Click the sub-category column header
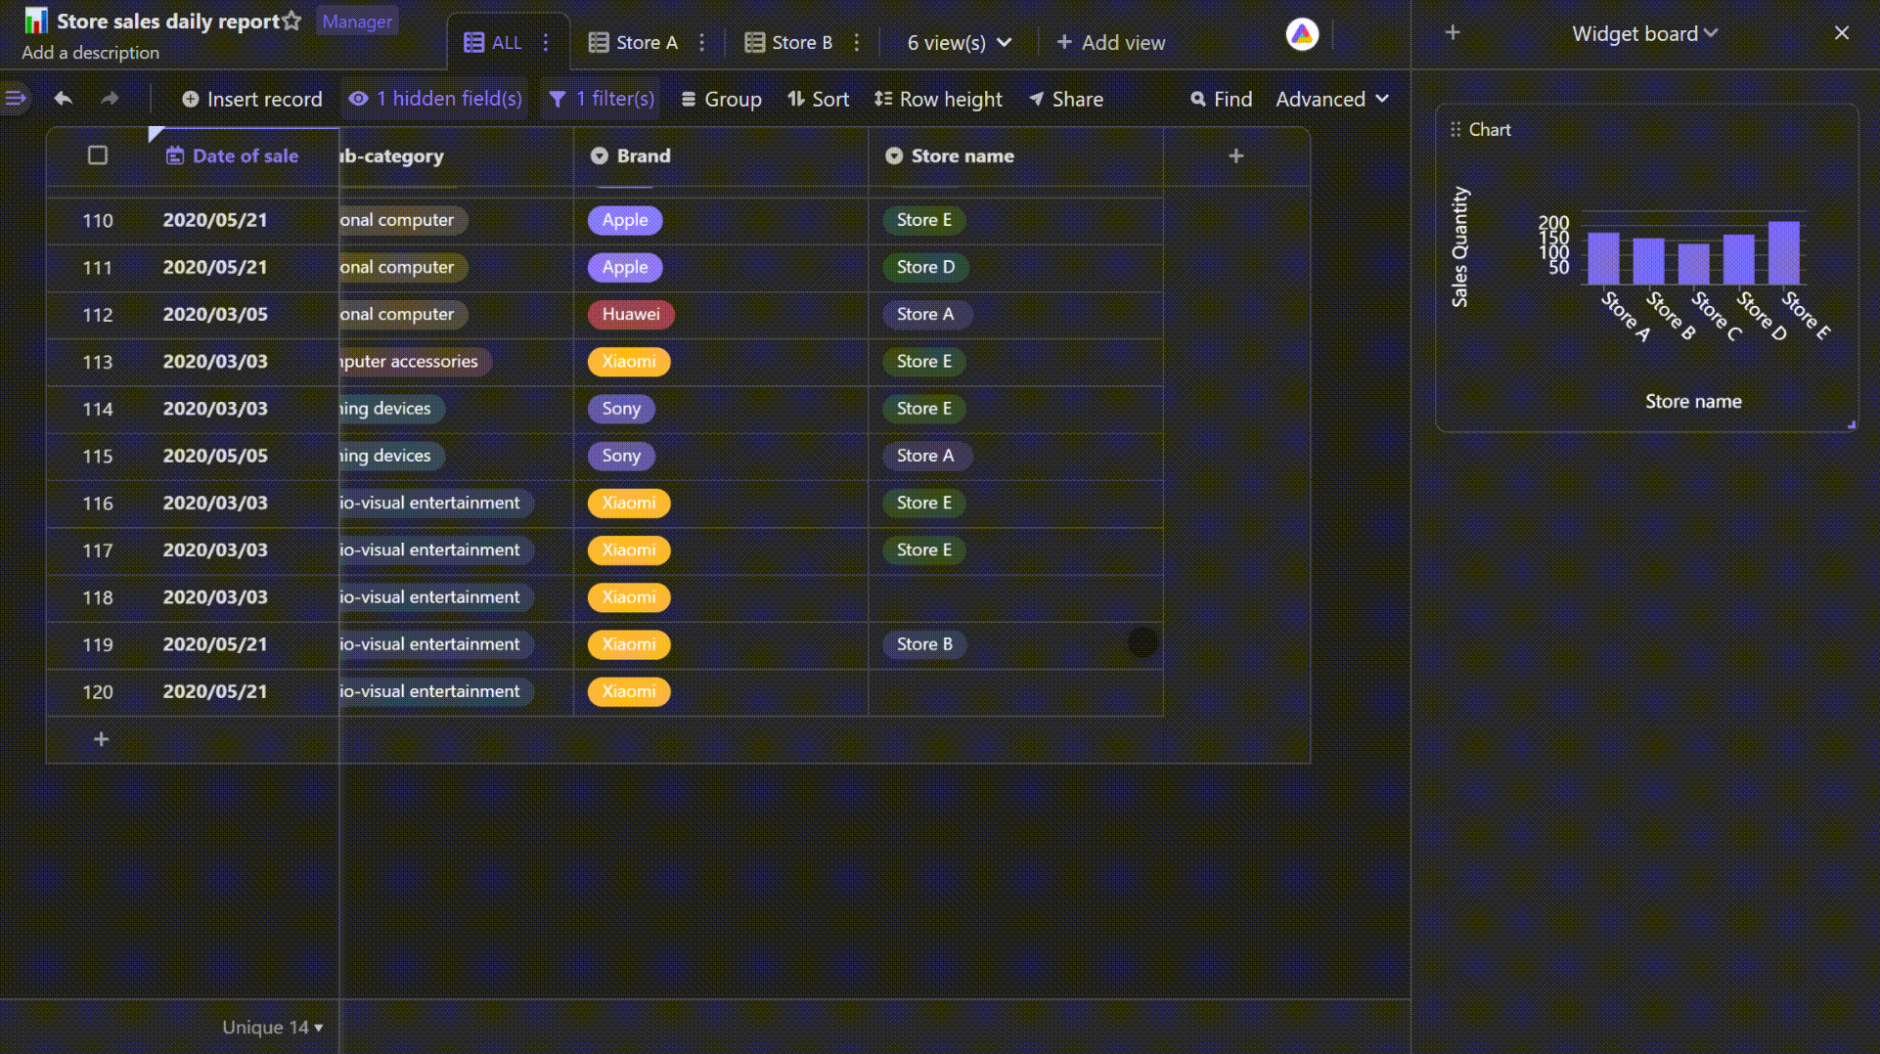The image size is (1880, 1054). click(456, 155)
